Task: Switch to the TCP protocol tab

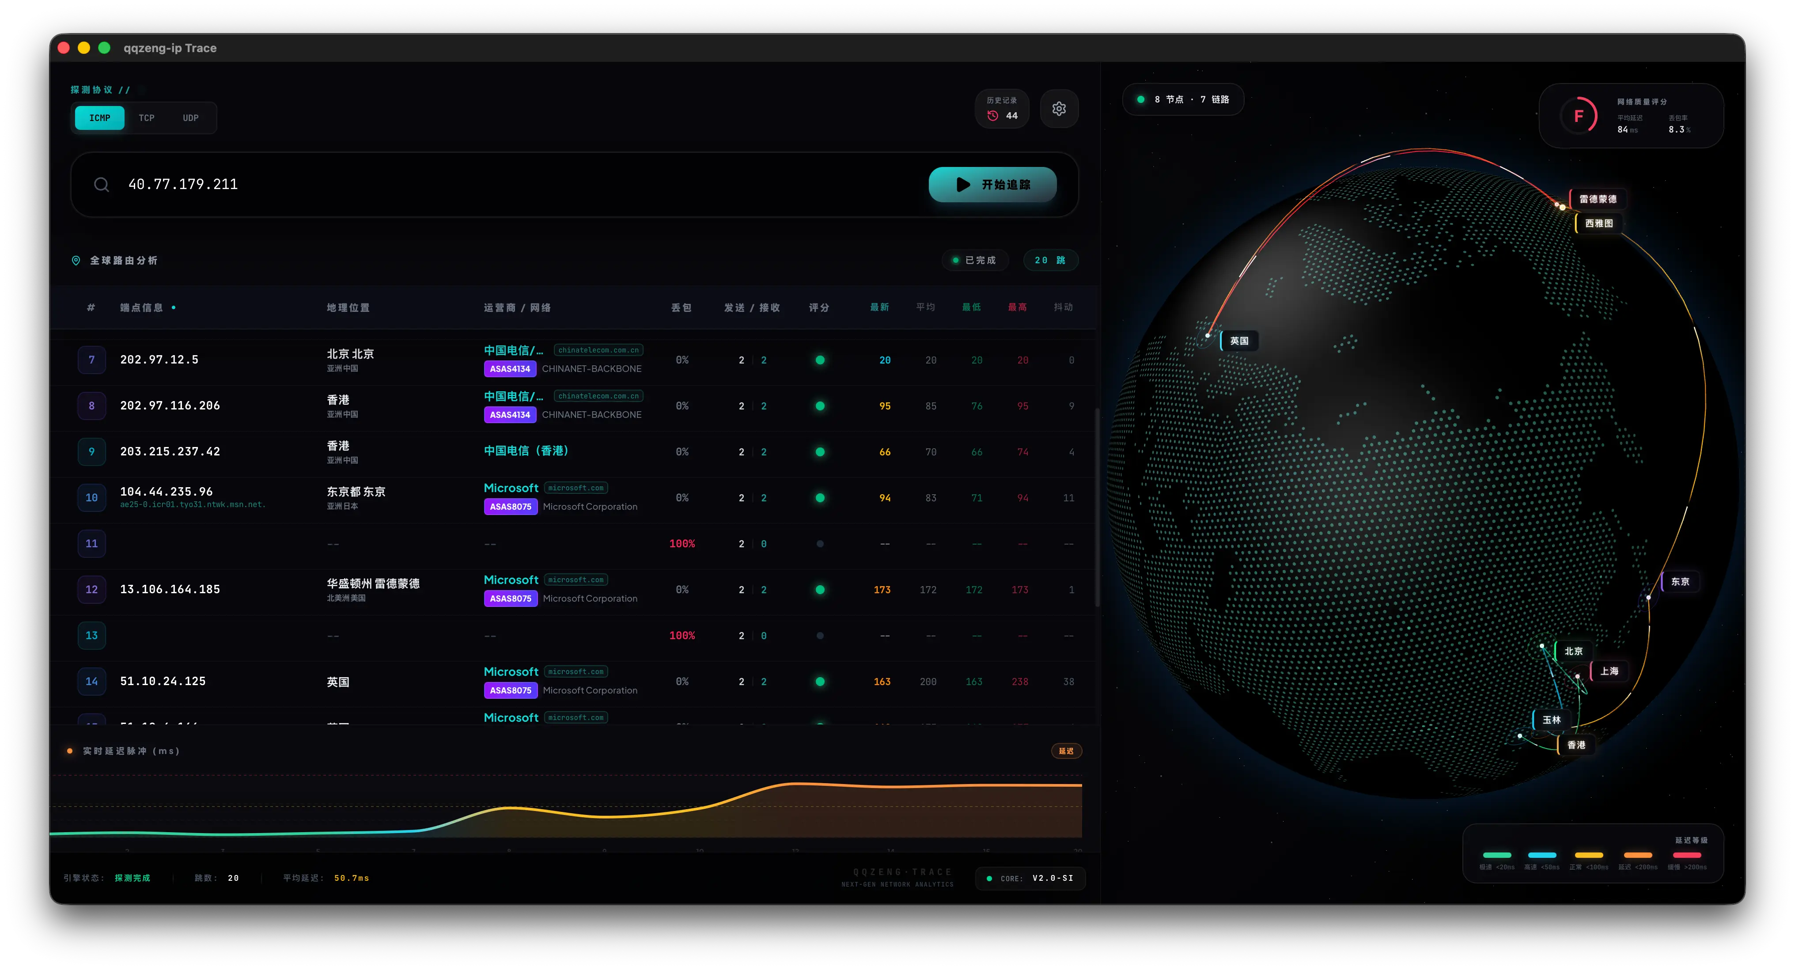Action: 146,118
